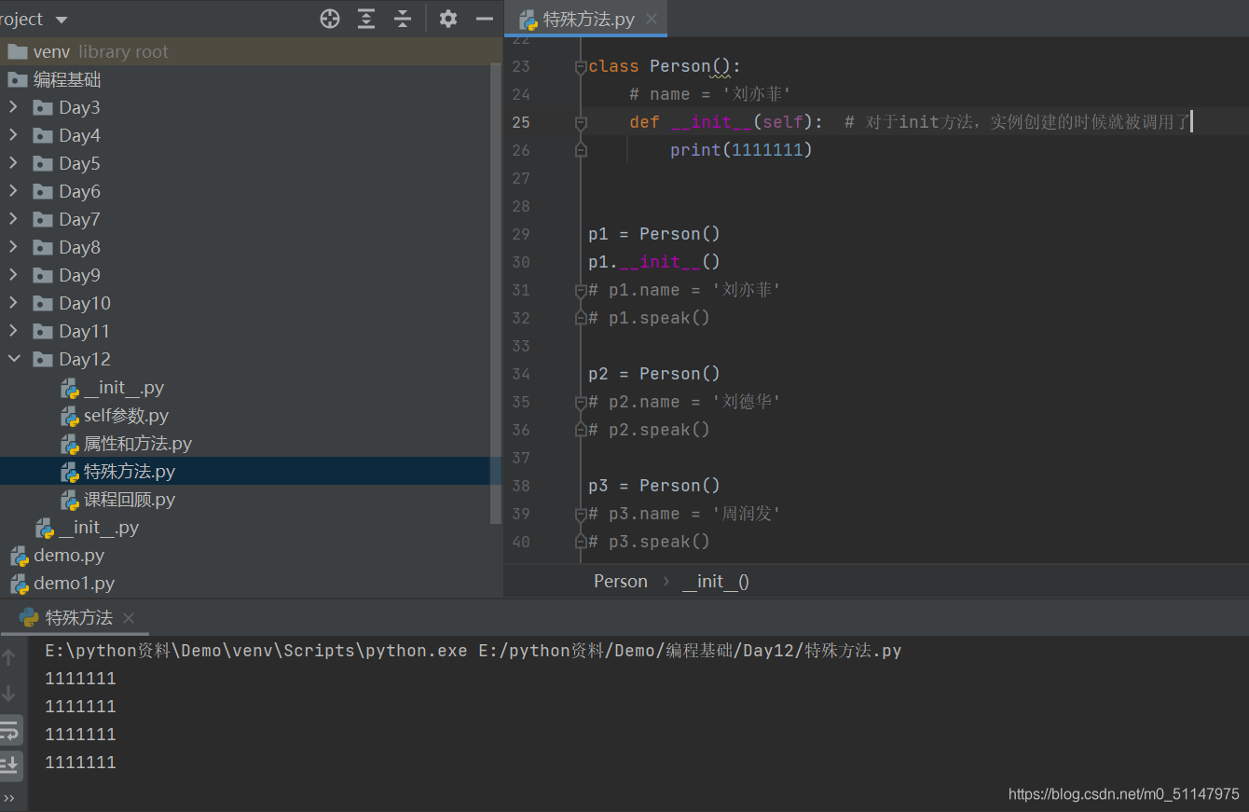1249x812 pixels.
Task: Click print(1111111) in the editor
Action: pos(741,150)
